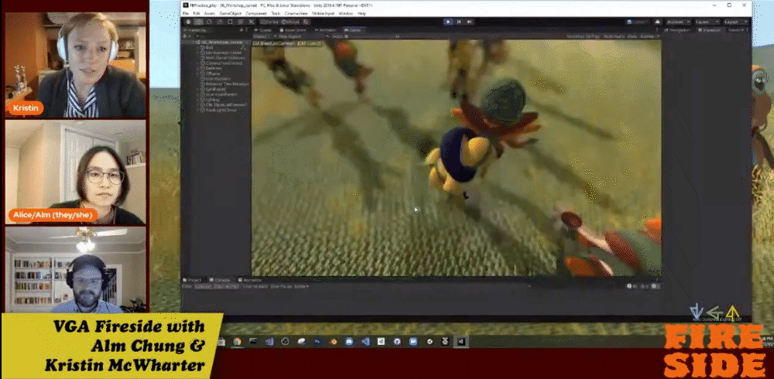Open the Window menu
This screenshot has height=379, width=774.
(x=346, y=13)
